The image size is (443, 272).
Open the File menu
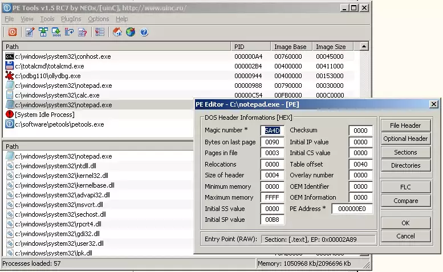pos(9,19)
